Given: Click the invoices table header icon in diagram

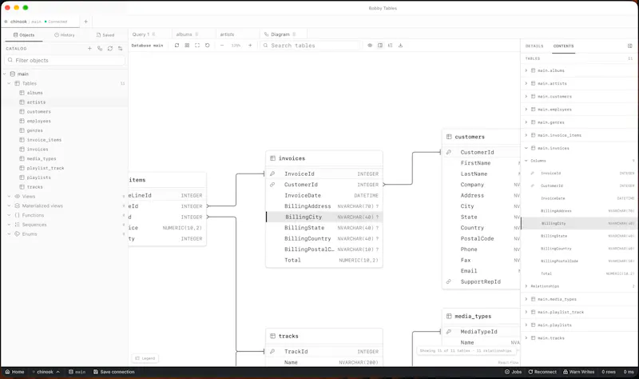Looking at the screenshot, I should pyautogui.click(x=272, y=158).
